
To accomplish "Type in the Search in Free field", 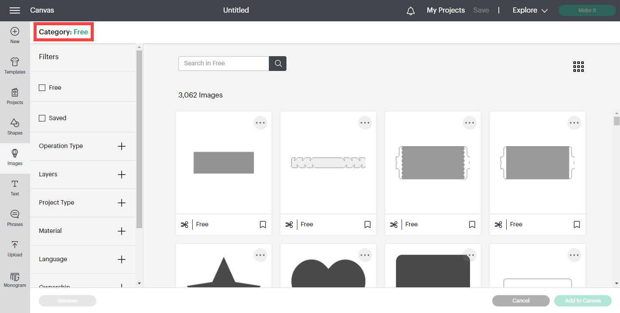I will 224,64.
